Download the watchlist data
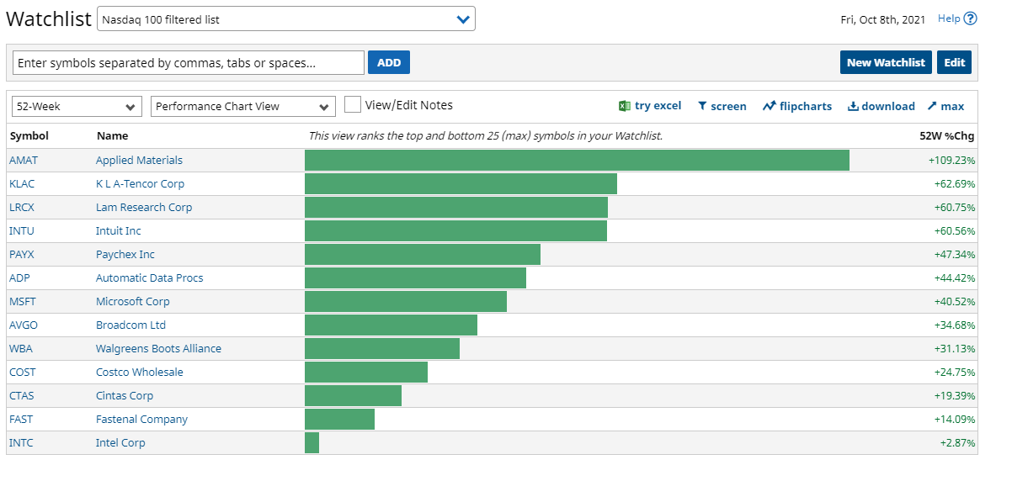The image size is (1012, 481). [881, 106]
